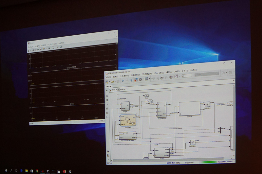Toggle the model browser hide/show button
Screen dimensions: 262x174
click(x=107, y=90)
